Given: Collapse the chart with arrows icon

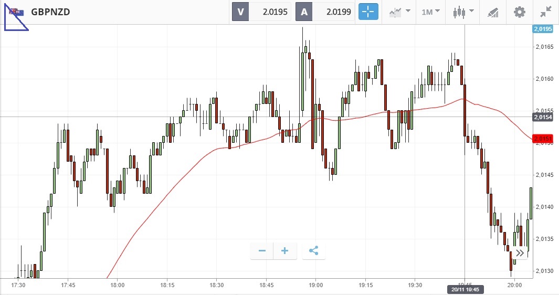Looking at the screenshot, I should (x=546, y=12).
